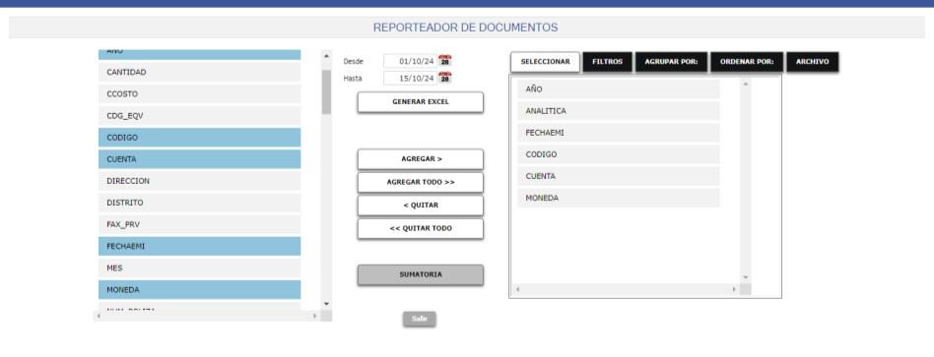Viewport: 934px width, 357px height.
Task: Click the Salir button
Action: pos(420,319)
